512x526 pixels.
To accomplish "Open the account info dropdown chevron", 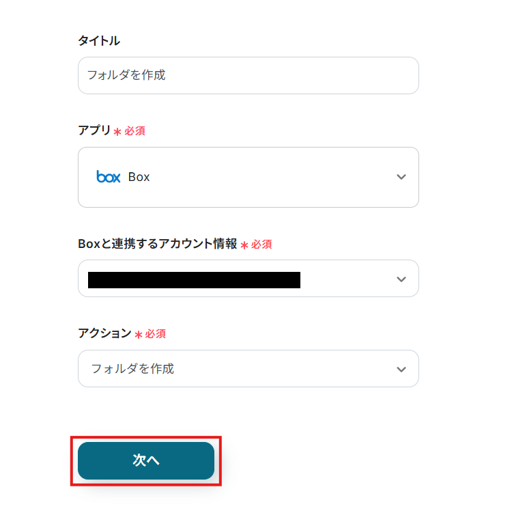I will (401, 279).
